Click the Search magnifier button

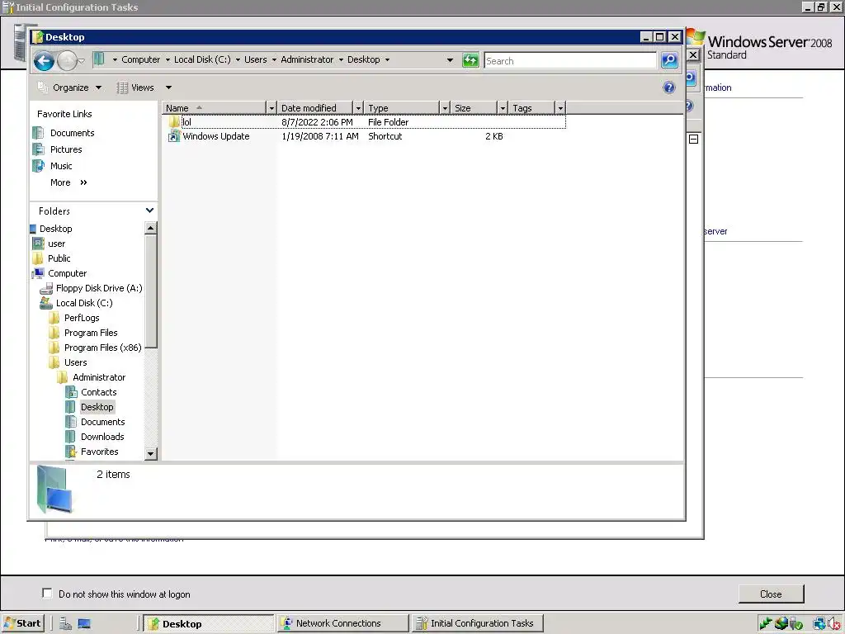tap(668, 60)
